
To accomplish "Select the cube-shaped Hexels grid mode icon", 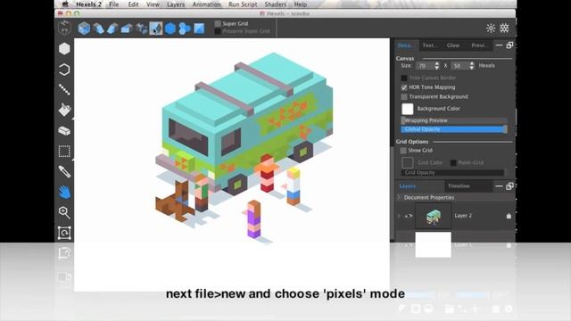I will tap(84, 29).
